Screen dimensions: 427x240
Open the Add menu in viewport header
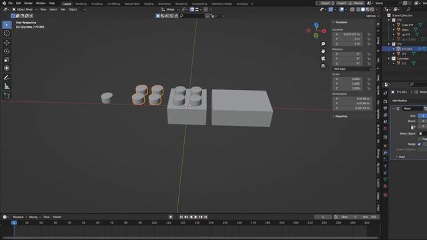[63, 9]
